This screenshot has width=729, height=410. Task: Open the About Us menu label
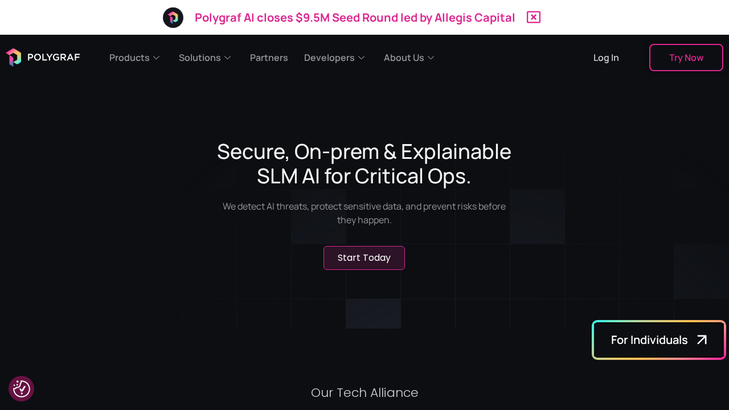click(404, 58)
